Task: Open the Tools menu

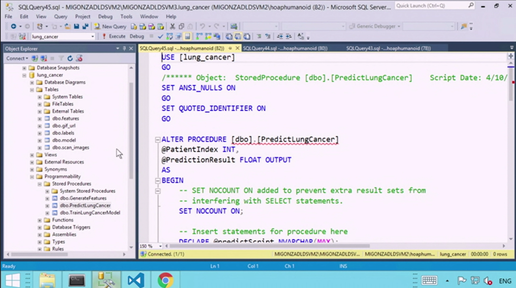Action: click(126, 17)
